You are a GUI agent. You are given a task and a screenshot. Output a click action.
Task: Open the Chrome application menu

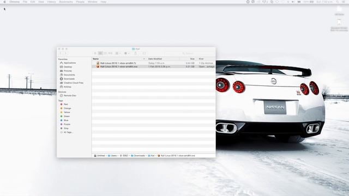click(15, 2)
